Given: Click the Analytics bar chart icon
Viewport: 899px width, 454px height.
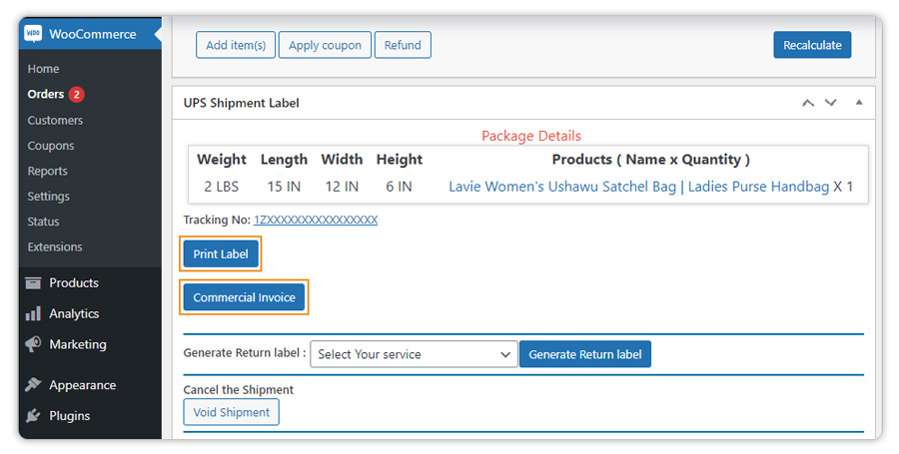Looking at the screenshot, I should (33, 313).
